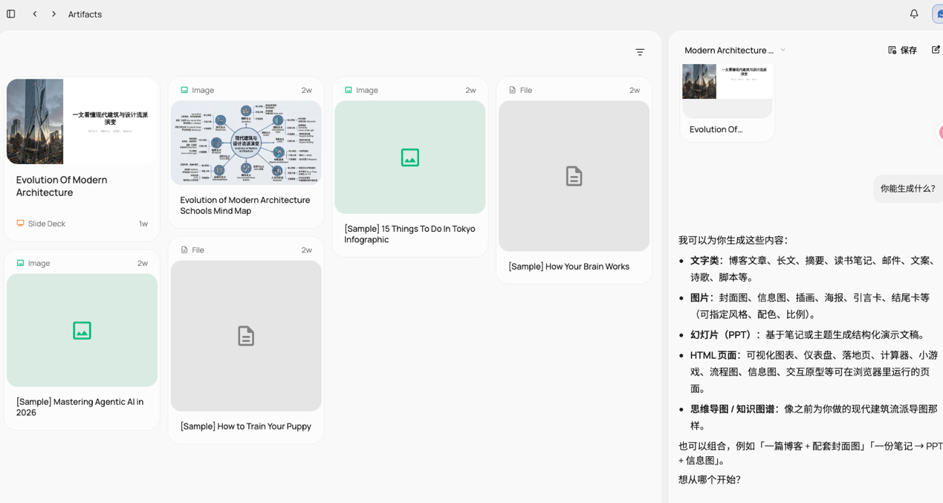Open Evolution Of Modern Architecture slide deck thumbnail

click(82, 121)
